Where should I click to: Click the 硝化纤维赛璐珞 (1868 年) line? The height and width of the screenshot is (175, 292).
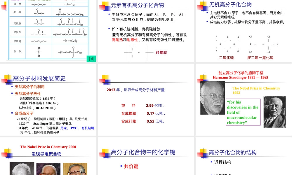click(x=39, y=103)
